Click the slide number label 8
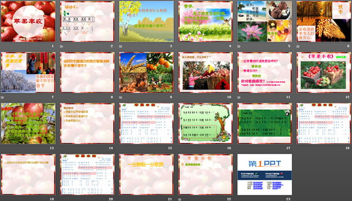The width and height of the screenshot is (352, 201). tap(112, 97)
